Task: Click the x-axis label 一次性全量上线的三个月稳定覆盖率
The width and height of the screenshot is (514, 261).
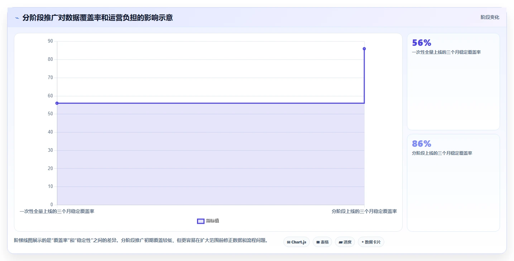Action: coord(57,212)
